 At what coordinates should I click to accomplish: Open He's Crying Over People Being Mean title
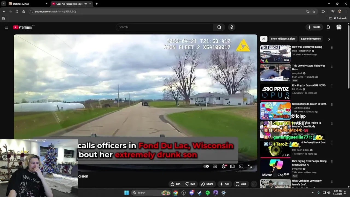click(309, 163)
